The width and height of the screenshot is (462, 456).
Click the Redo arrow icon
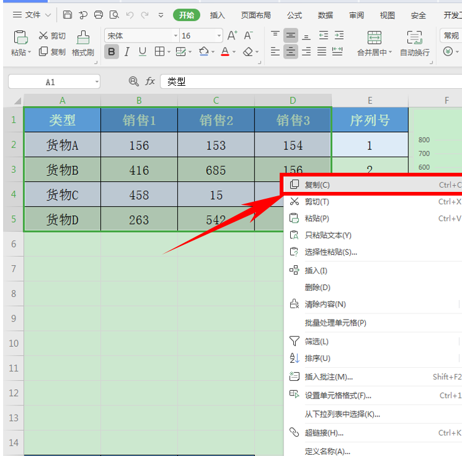(145, 15)
